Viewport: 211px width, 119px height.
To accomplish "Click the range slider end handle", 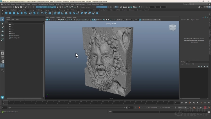I will 126,107.
